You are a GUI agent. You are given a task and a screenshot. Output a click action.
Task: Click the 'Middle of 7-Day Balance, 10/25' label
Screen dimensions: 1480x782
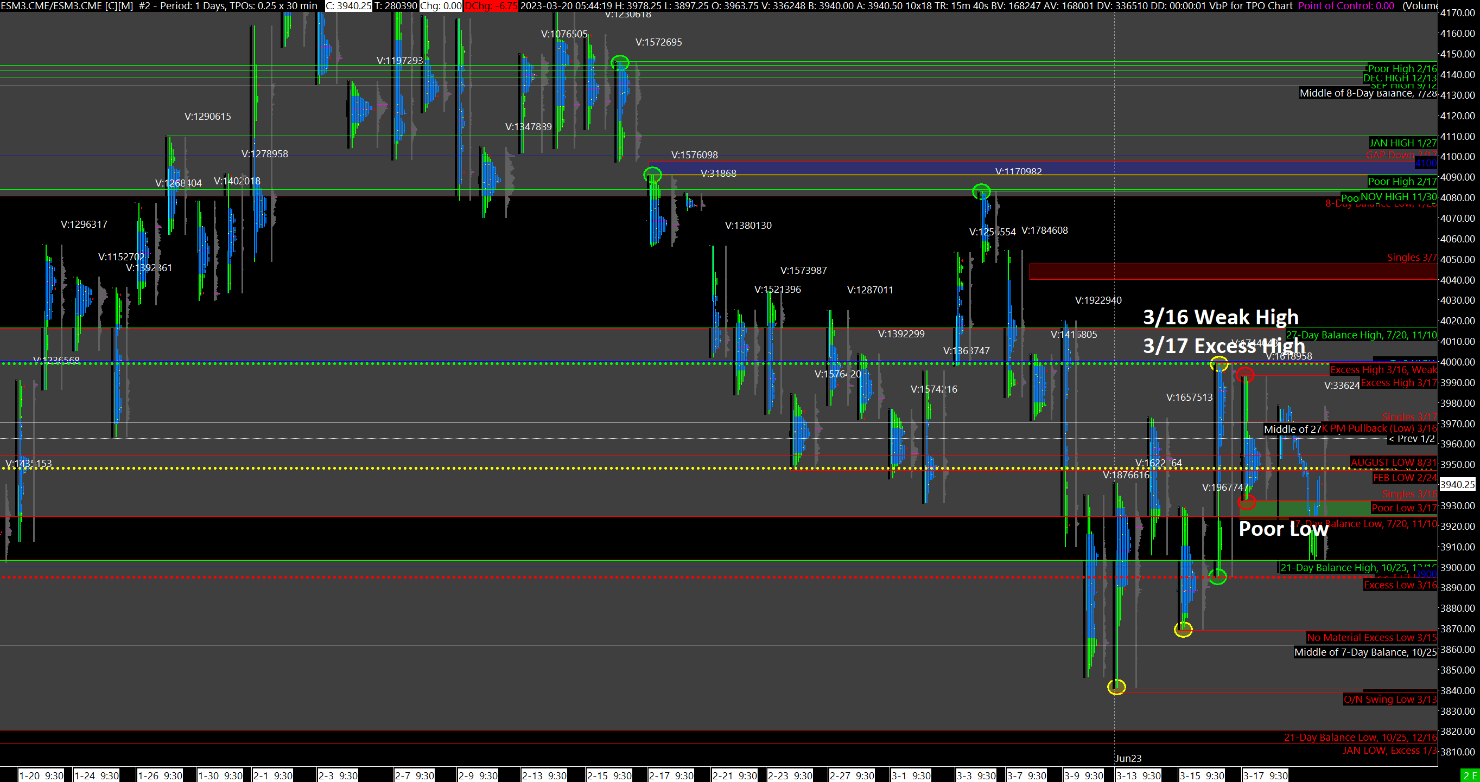pyautogui.click(x=1364, y=652)
